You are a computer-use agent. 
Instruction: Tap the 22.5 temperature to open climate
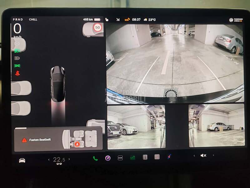tap(59, 160)
